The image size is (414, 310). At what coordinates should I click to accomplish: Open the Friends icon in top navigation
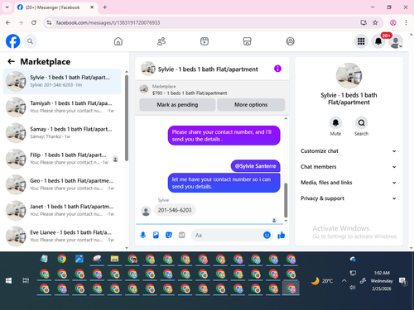(x=161, y=41)
